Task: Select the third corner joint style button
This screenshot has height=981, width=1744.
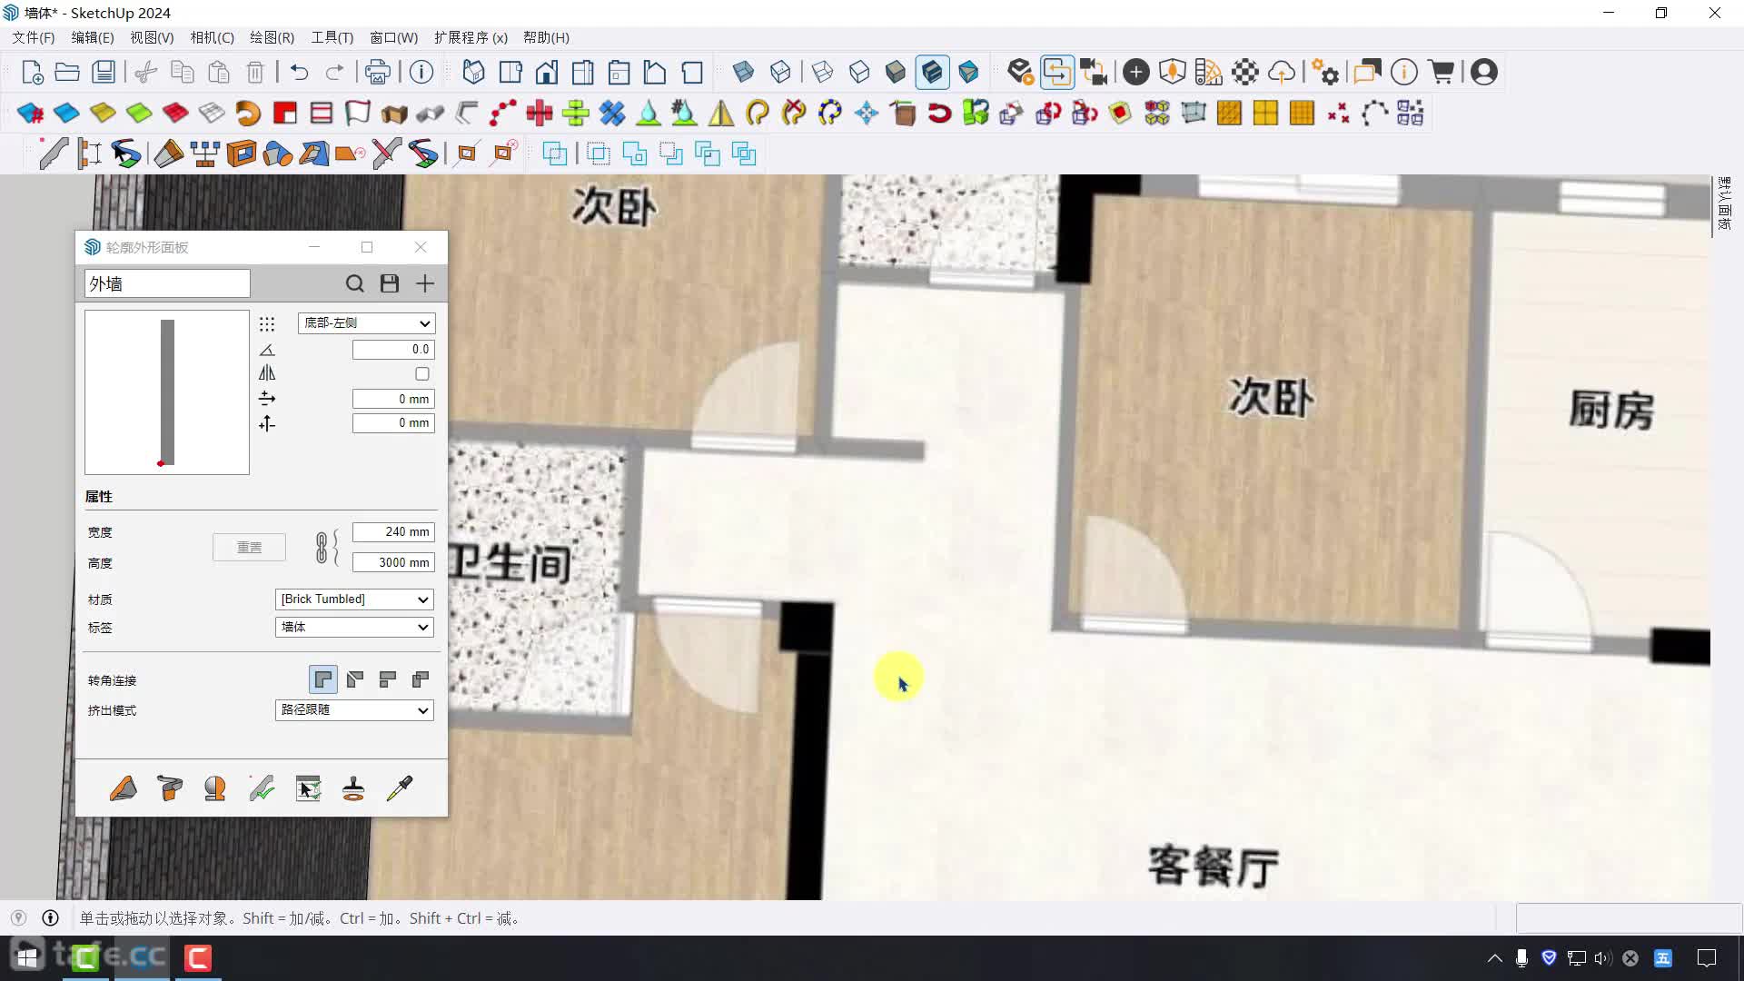Action: (388, 679)
